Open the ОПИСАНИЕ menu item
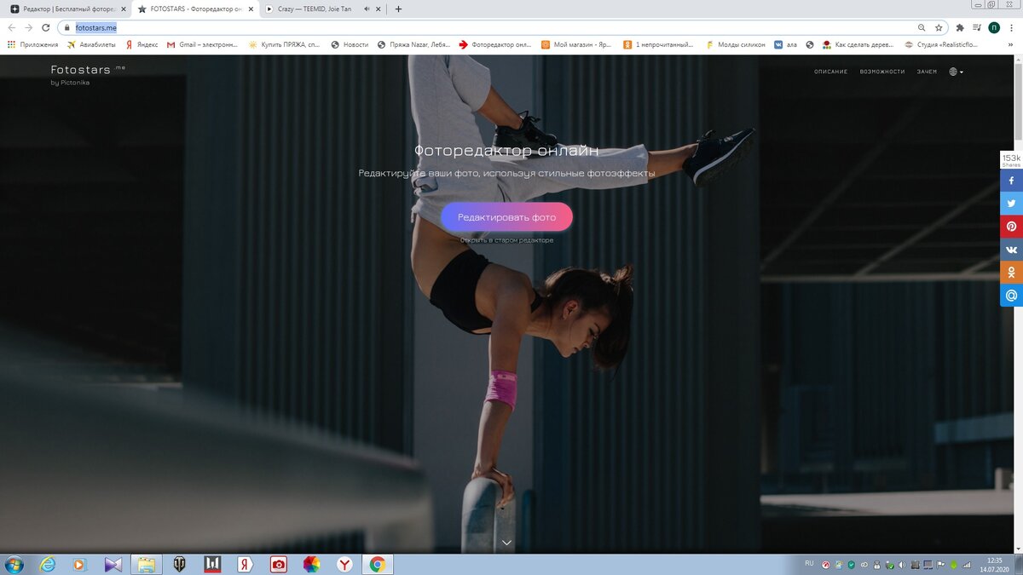Image resolution: width=1023 pixels, height=575 pixels. 830,72
